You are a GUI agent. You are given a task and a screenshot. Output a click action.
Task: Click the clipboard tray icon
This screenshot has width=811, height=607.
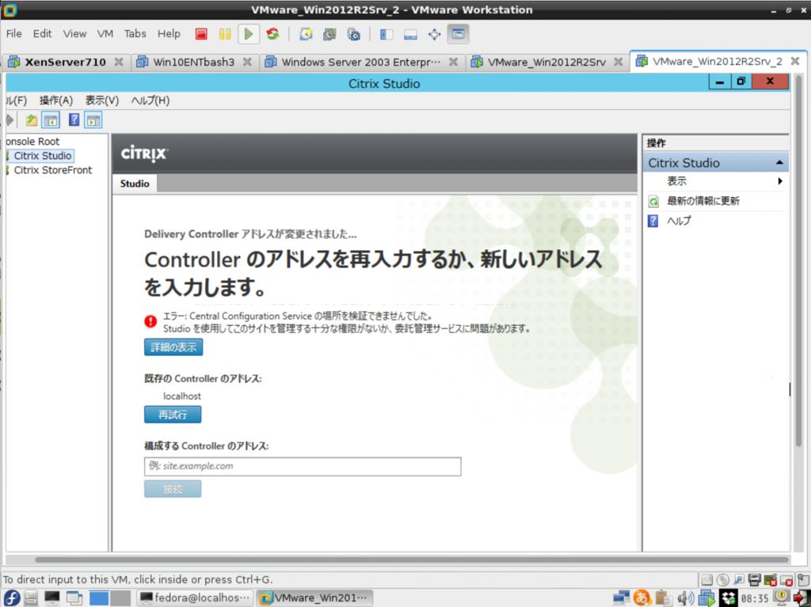663,598
